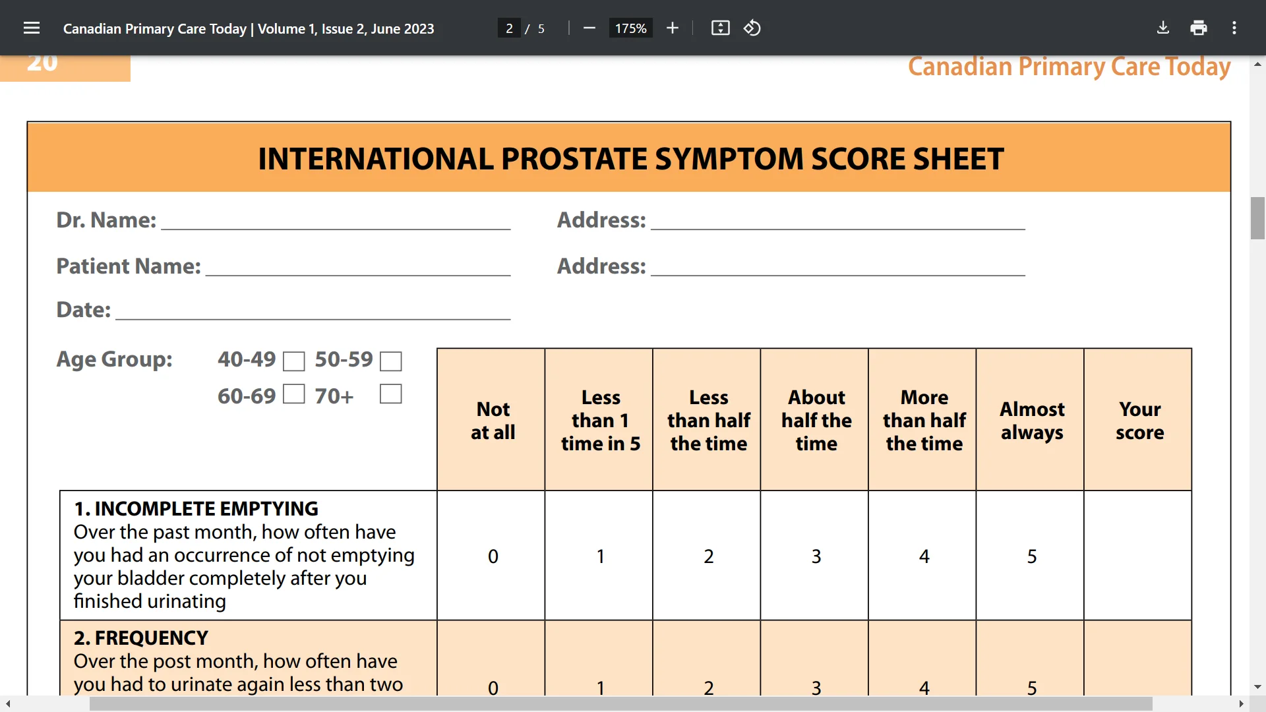Click '1. INCOMPLETE EMPTYING' heading
1266x712 pixels.
point(196,509)
